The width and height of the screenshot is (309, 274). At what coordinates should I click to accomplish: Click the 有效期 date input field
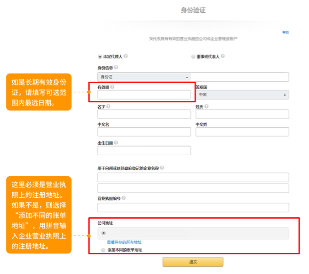tap(144, 95)
